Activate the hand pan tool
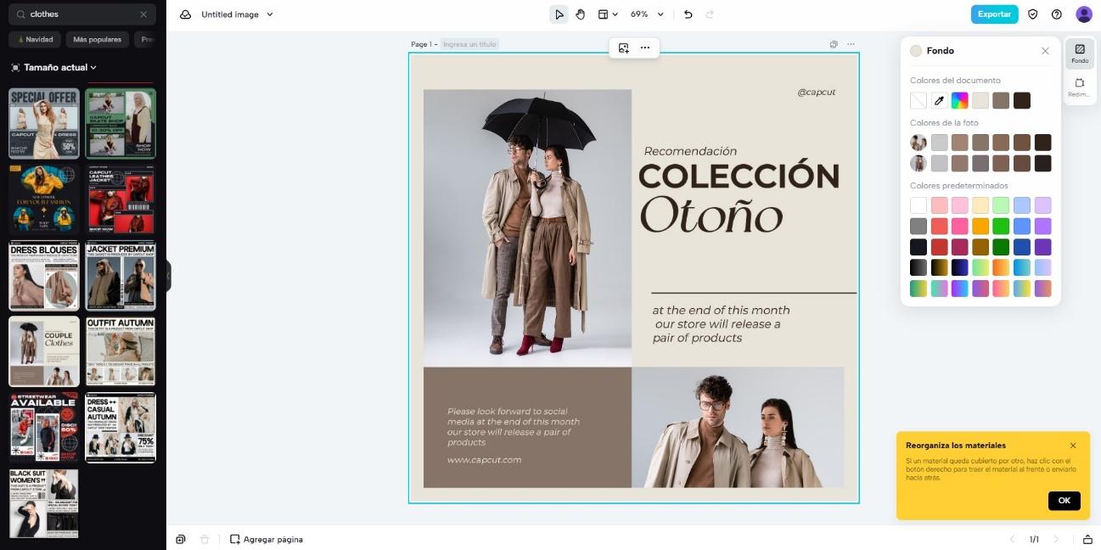Image resolution: width=1101 pixels, height=550 pixels. pos(581,14)
